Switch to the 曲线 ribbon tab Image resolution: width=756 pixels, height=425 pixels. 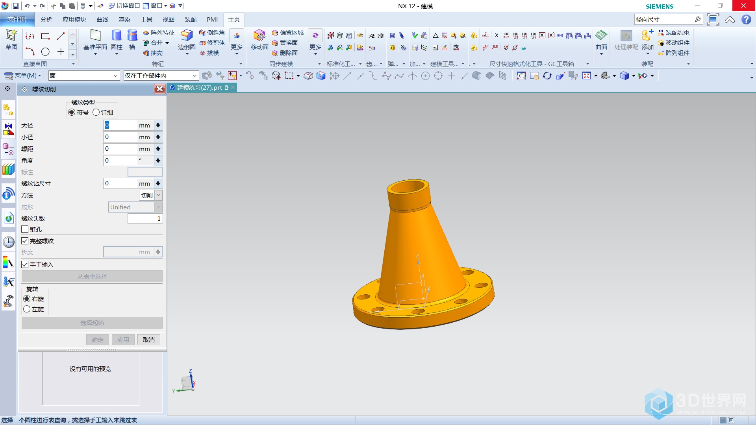tap(102, 19)
